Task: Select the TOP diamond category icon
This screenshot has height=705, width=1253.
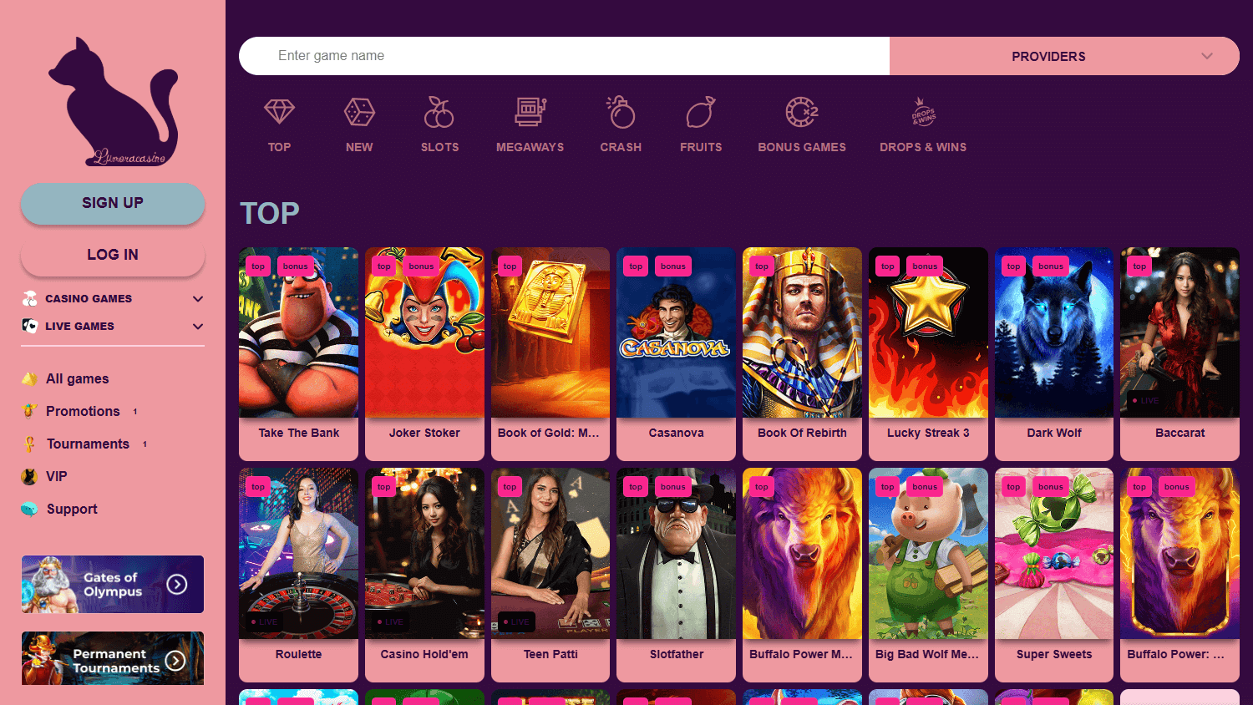Action: click(x=279, y=112)
